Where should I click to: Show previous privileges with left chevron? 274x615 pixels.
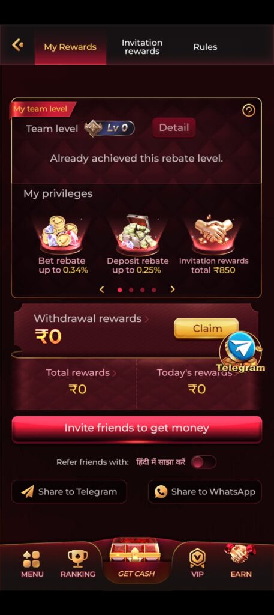[102, 289]
